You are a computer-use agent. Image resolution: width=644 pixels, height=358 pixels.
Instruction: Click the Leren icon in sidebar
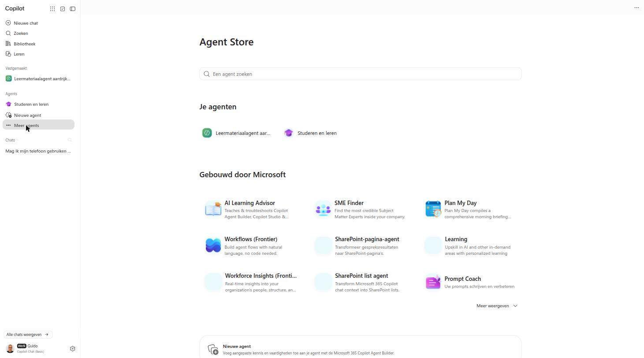[8, 54]
